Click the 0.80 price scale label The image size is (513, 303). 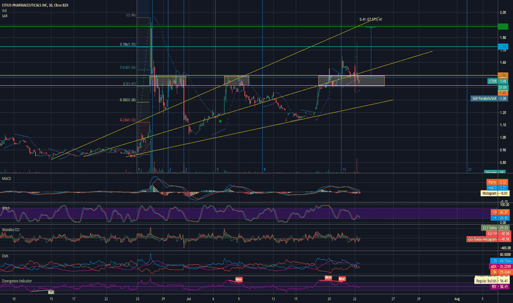(x=503, y=163)
